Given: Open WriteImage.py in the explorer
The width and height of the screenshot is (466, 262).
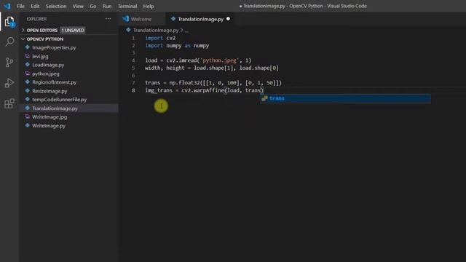Looking at the screenshot, I should coord(49,126).
